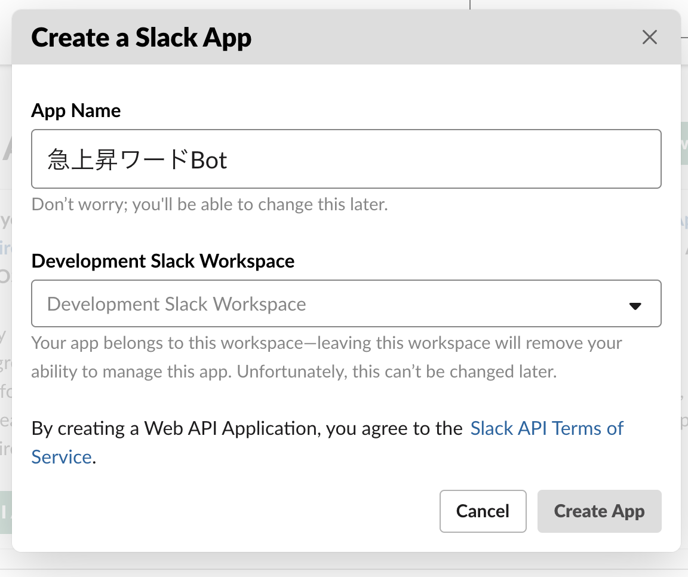The height and width of the screenshot is (577, 688).
Task: Click the "Your app belongs to this workspace" helper text
Action: pyautogui.click(x=173, y=343)
